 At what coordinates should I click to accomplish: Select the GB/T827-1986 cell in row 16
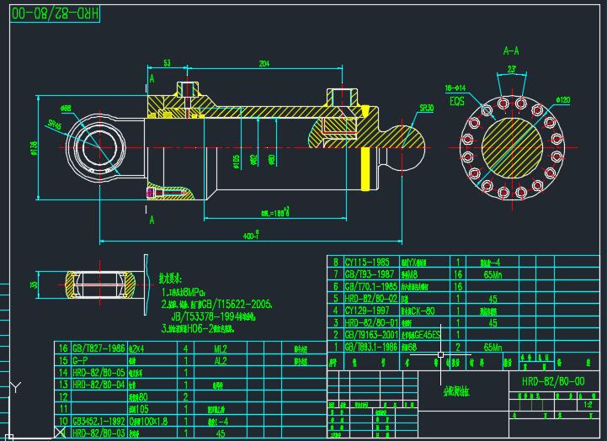click(x=99, y=348)
